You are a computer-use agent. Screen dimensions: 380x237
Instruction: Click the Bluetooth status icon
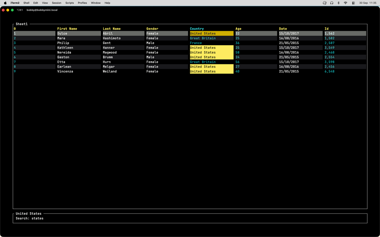(x=339, y=3)
